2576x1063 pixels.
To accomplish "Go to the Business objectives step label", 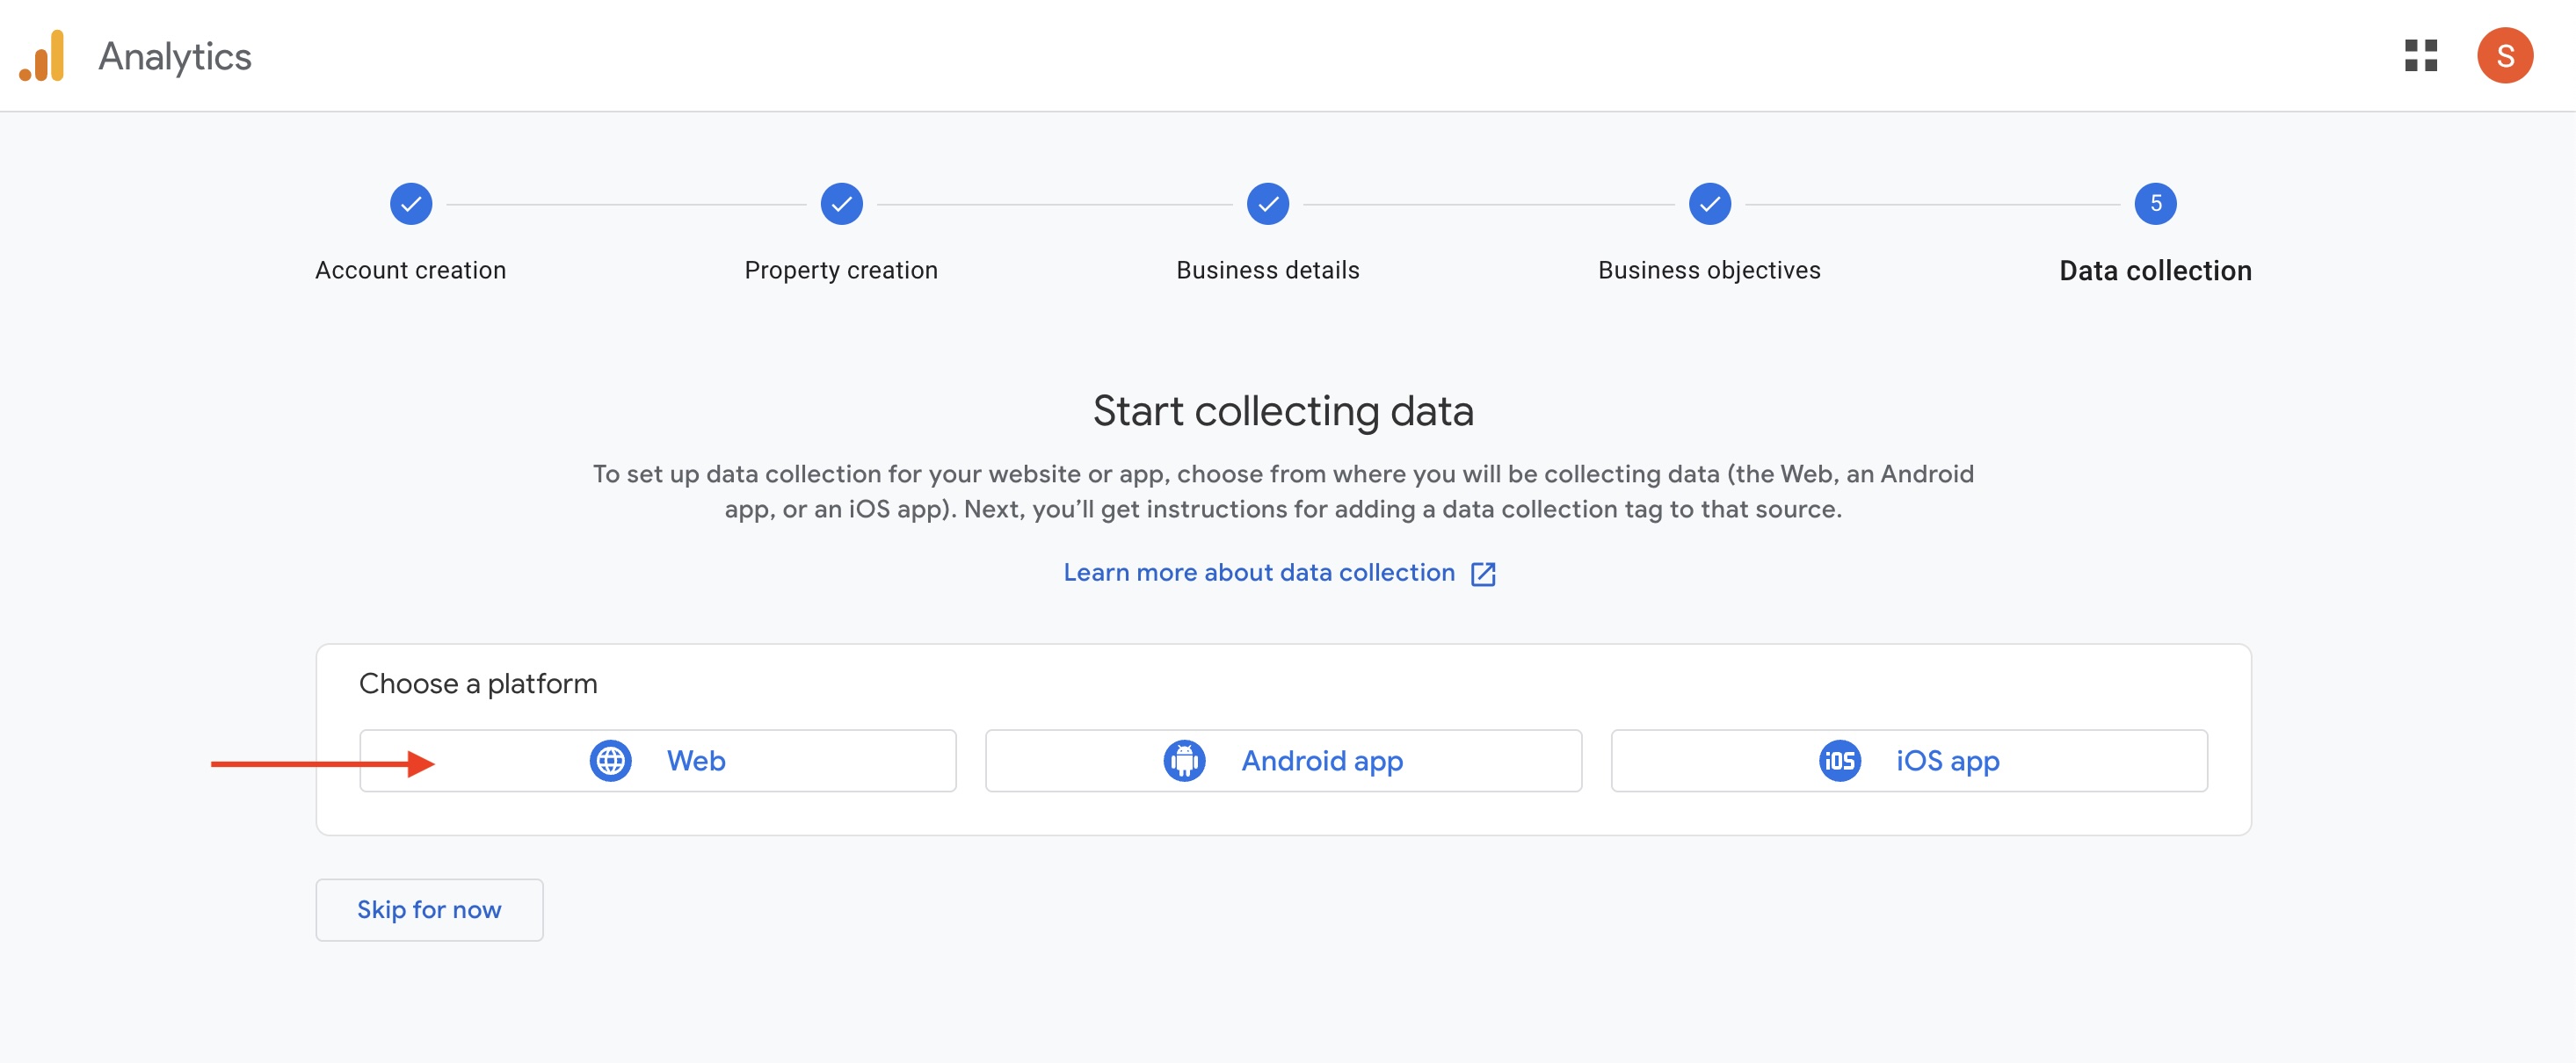I will [1709, 271].
